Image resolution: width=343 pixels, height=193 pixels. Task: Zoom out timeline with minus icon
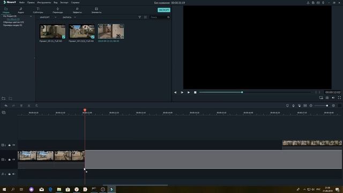click(311, 106)
